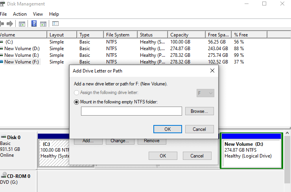Click Change... button in background dialog
Image resolution: width=291 pixels, height=192 pixels.
[120, 141]
